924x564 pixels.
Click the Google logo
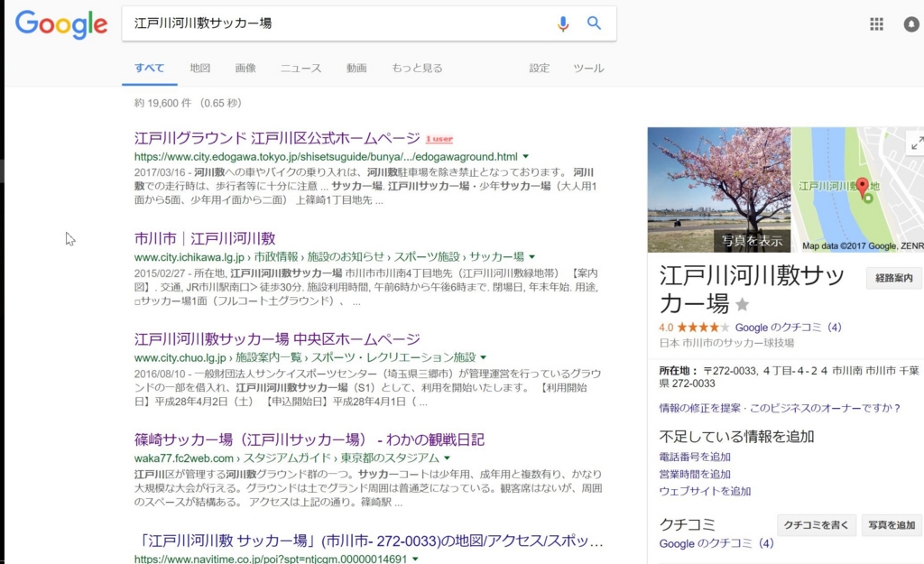point(61,24)
